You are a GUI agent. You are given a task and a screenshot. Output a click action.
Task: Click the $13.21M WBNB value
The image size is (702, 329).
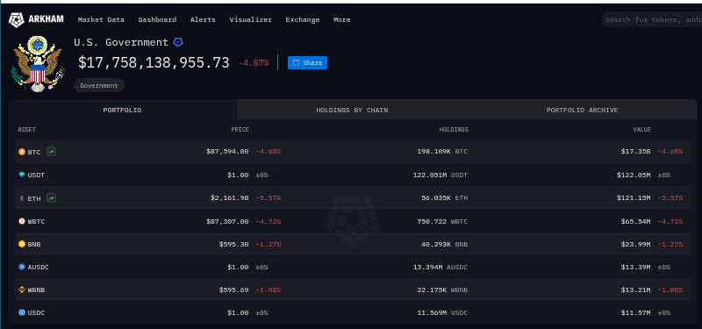[x=635, y=290]
